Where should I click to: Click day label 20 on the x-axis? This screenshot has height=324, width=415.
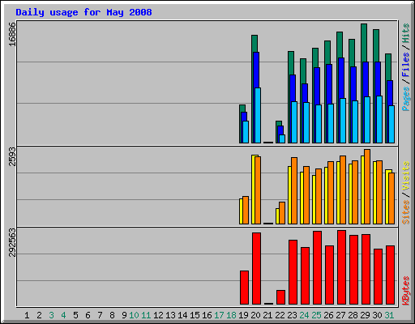coord(255,315)
